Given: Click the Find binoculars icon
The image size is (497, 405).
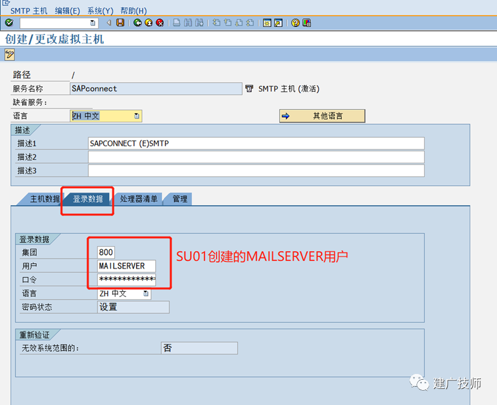Looking at the screenshot, I should (x=188, y=23).
